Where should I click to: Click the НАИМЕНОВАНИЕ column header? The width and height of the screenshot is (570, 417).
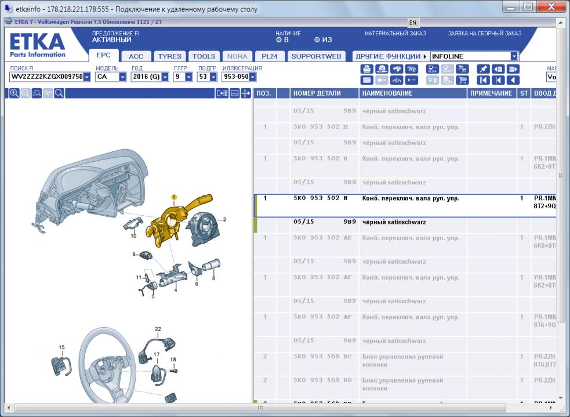click(413, 93)
